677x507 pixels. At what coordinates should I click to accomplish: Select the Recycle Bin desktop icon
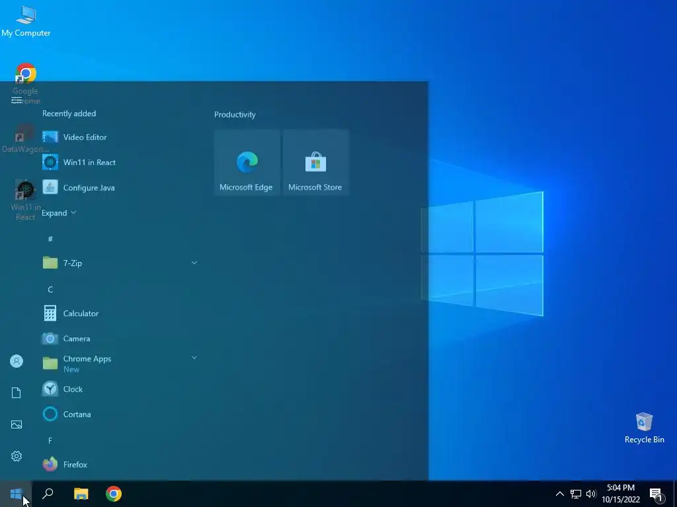[x=644, y=428]
